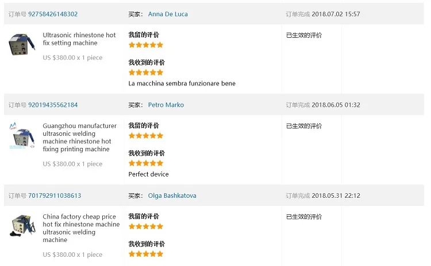Click the star rating I left for Petro Marko
The image size is (431, 266).
[x=146, y=136]
